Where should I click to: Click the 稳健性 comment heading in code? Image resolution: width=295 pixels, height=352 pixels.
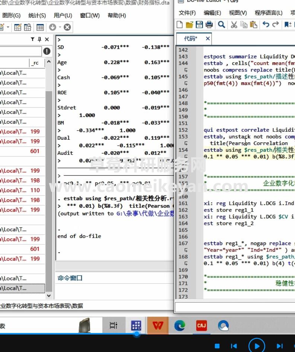point(285,283)
